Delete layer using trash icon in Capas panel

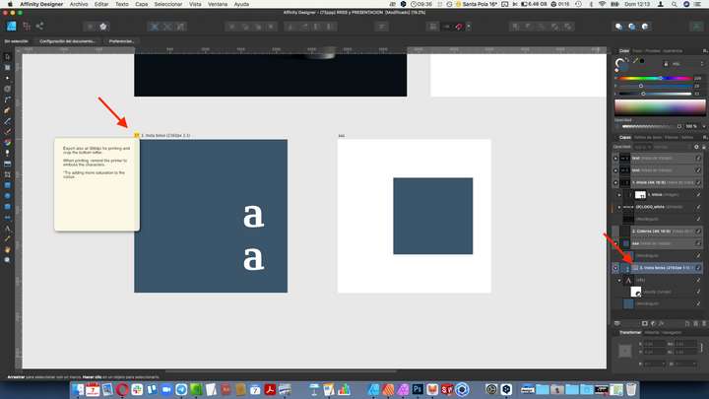point(703,323)
